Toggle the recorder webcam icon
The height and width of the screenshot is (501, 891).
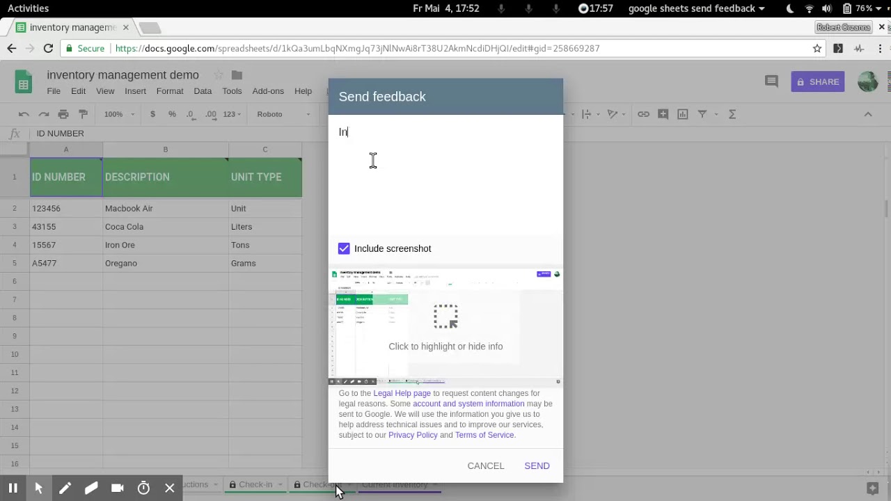(117, 488)
